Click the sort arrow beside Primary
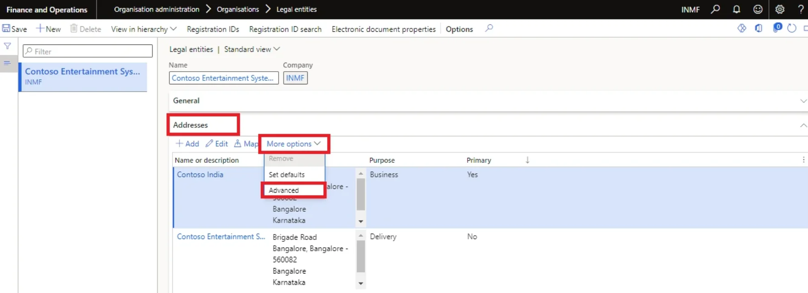 click(x=527, y=160)
